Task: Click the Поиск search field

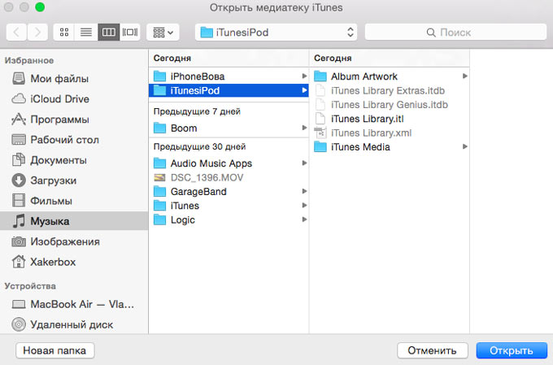Action: click(x=455, y=33)
